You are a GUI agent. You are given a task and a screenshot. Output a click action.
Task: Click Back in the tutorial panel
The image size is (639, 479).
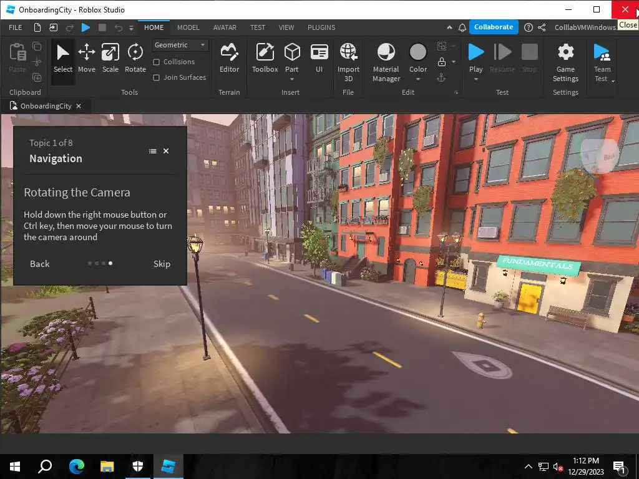[x=39, y=264]
